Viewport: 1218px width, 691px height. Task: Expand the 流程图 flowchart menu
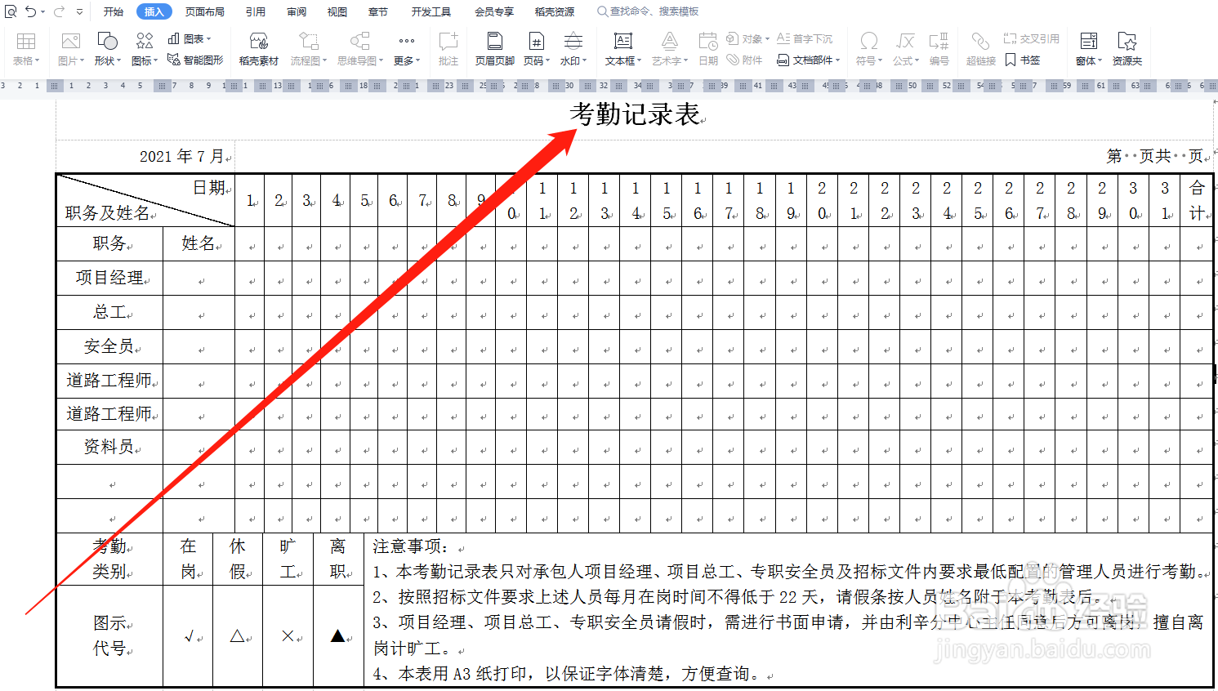click(x=309, y=49)
